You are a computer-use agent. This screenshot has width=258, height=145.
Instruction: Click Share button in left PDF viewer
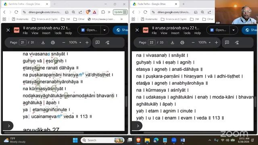click(121, 30)
